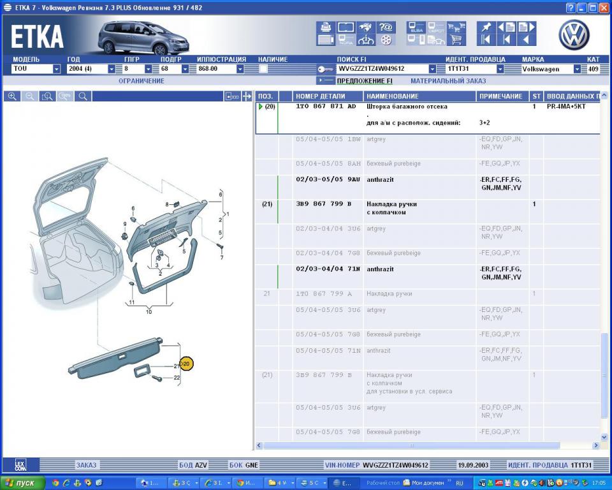Click the NORA toolbar button
The height and width of the screenshot is (490, 612).
(346, 40)
